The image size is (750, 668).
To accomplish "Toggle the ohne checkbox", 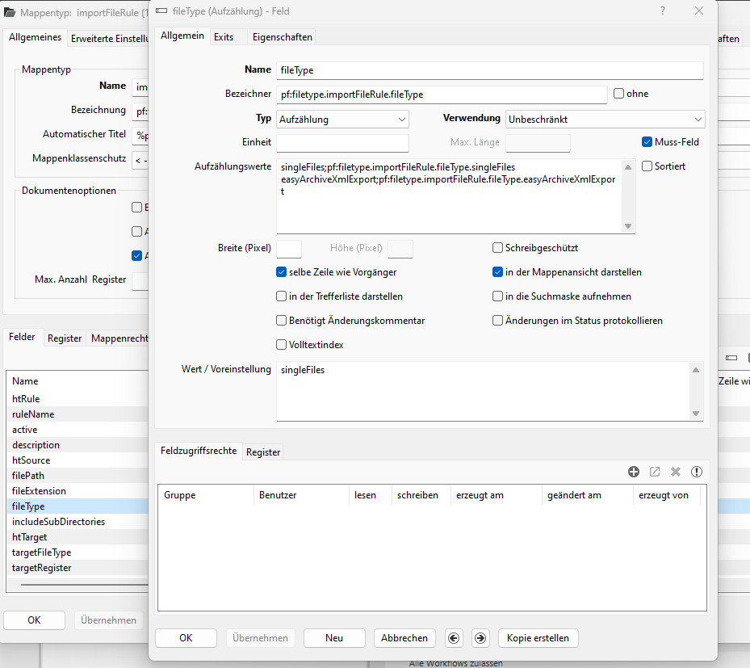I will coord(618,94).
